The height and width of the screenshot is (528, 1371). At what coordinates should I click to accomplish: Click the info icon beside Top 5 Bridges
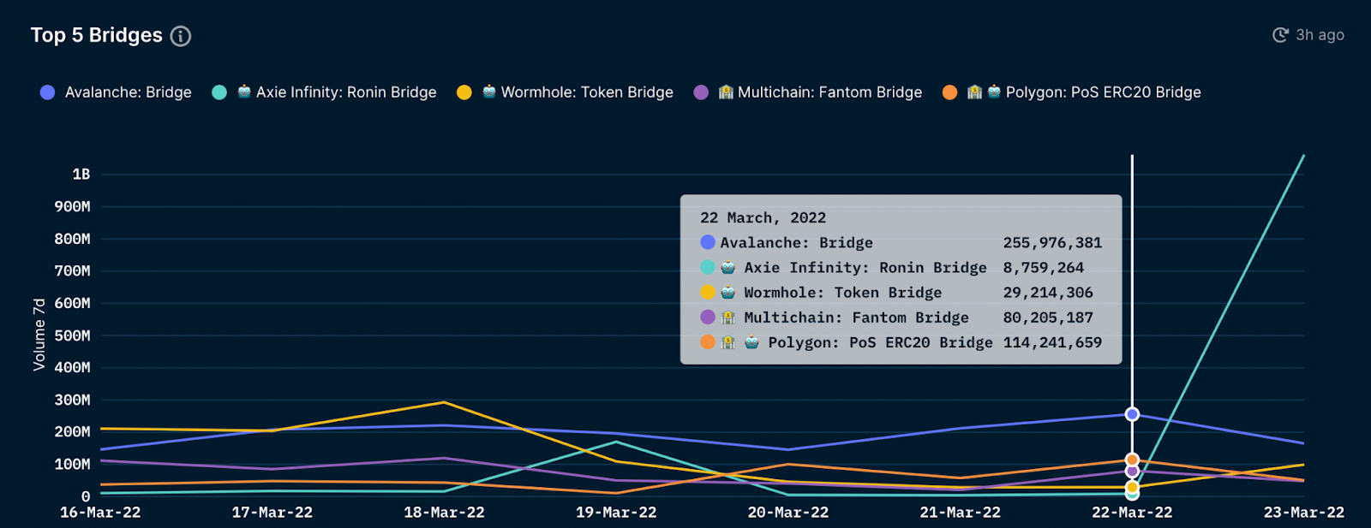pos(181,36)
